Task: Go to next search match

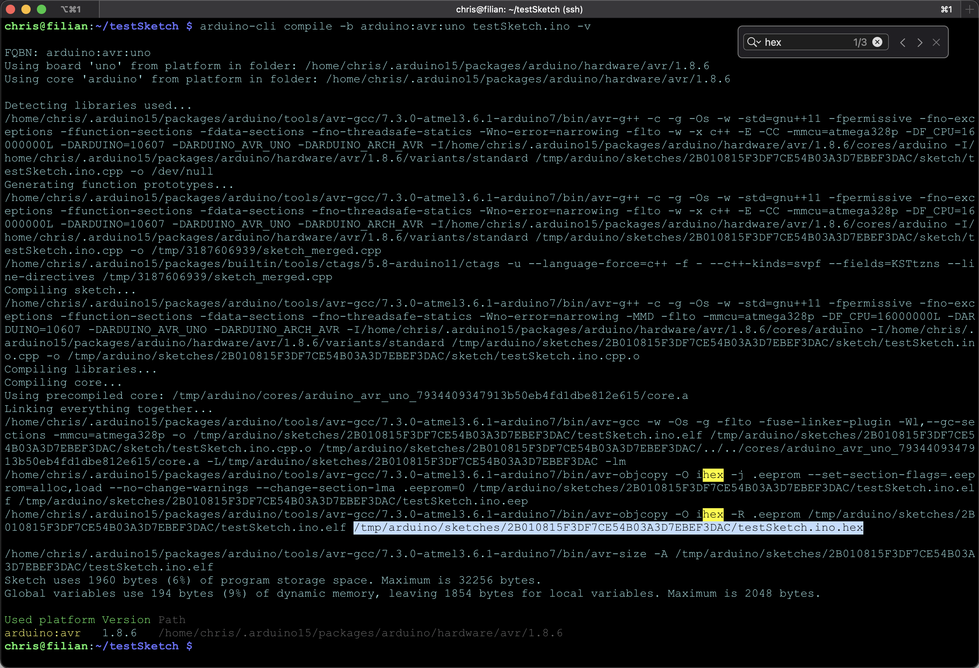Action: pyautogui.click(x=920, y=43)
